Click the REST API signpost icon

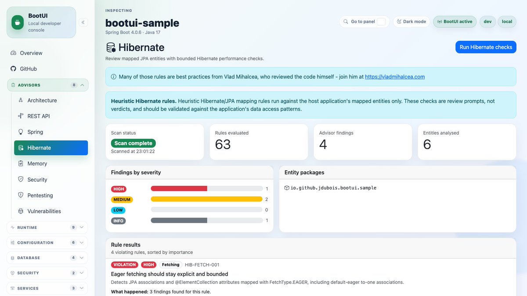(21, 116)
